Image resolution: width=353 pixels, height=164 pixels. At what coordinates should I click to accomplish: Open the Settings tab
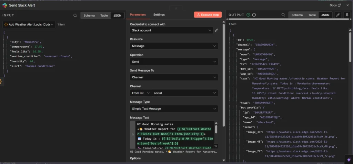[x=159, y=15]
